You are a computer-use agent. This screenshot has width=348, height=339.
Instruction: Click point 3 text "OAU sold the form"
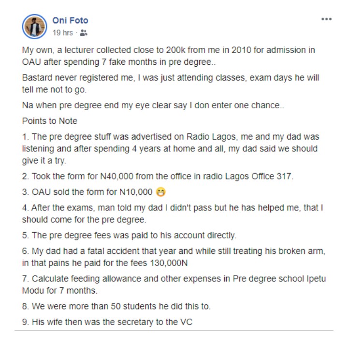click(x=87, y=193)
